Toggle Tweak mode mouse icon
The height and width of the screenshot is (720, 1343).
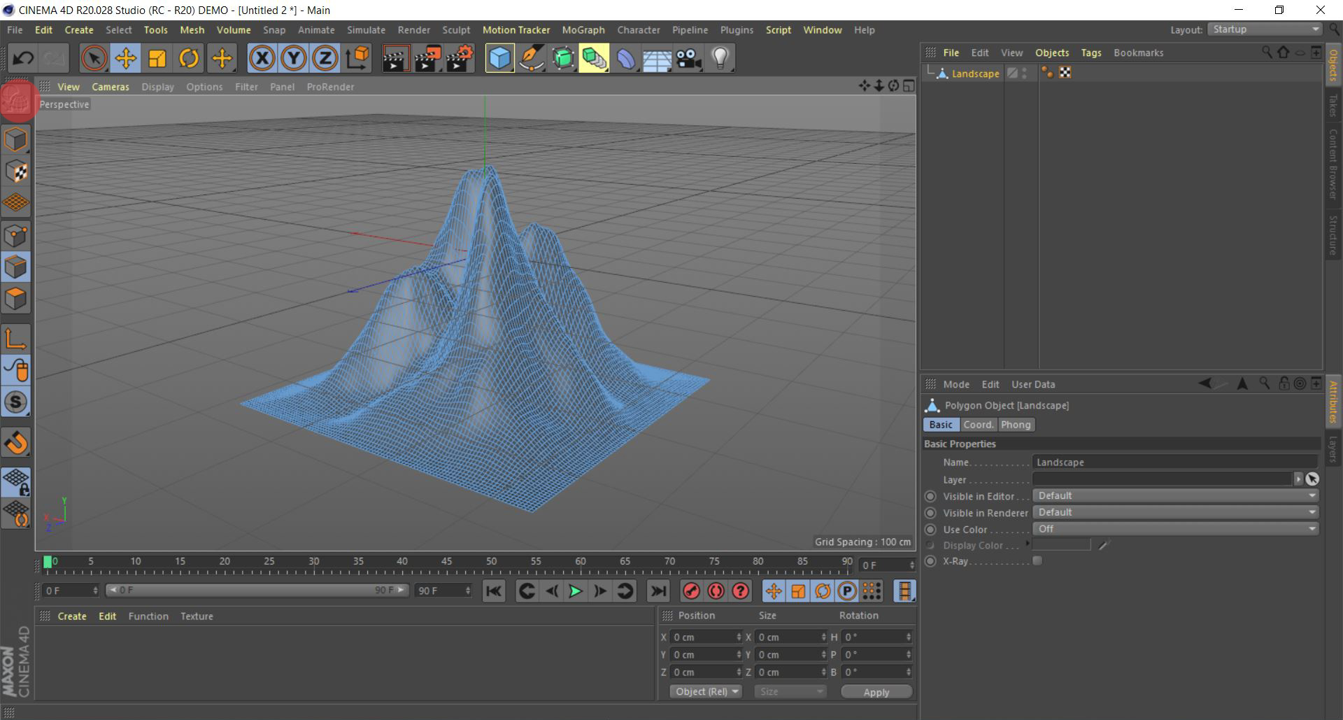click(x=16, y=370)
